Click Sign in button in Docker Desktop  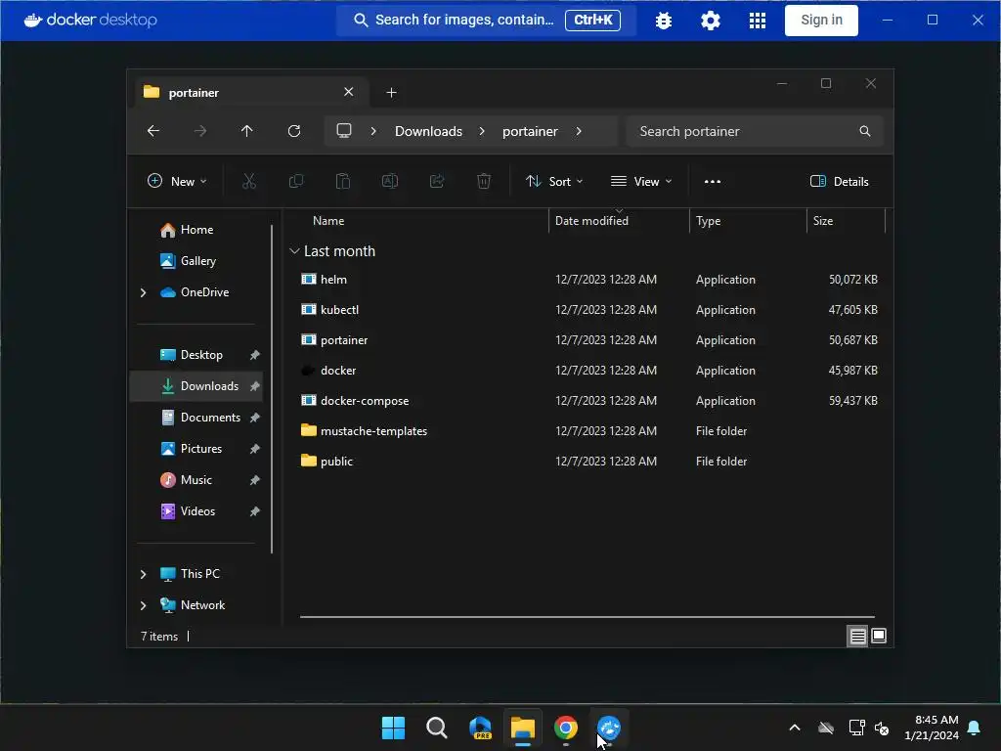point(821,20)
